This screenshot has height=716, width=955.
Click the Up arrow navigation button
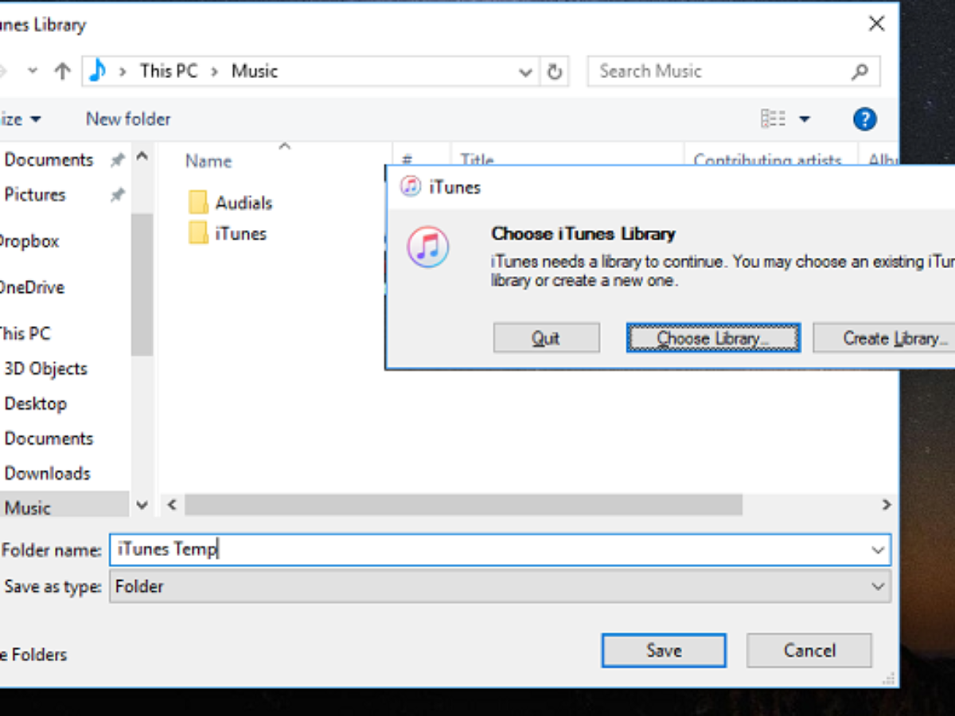click(x=62, y=72)
